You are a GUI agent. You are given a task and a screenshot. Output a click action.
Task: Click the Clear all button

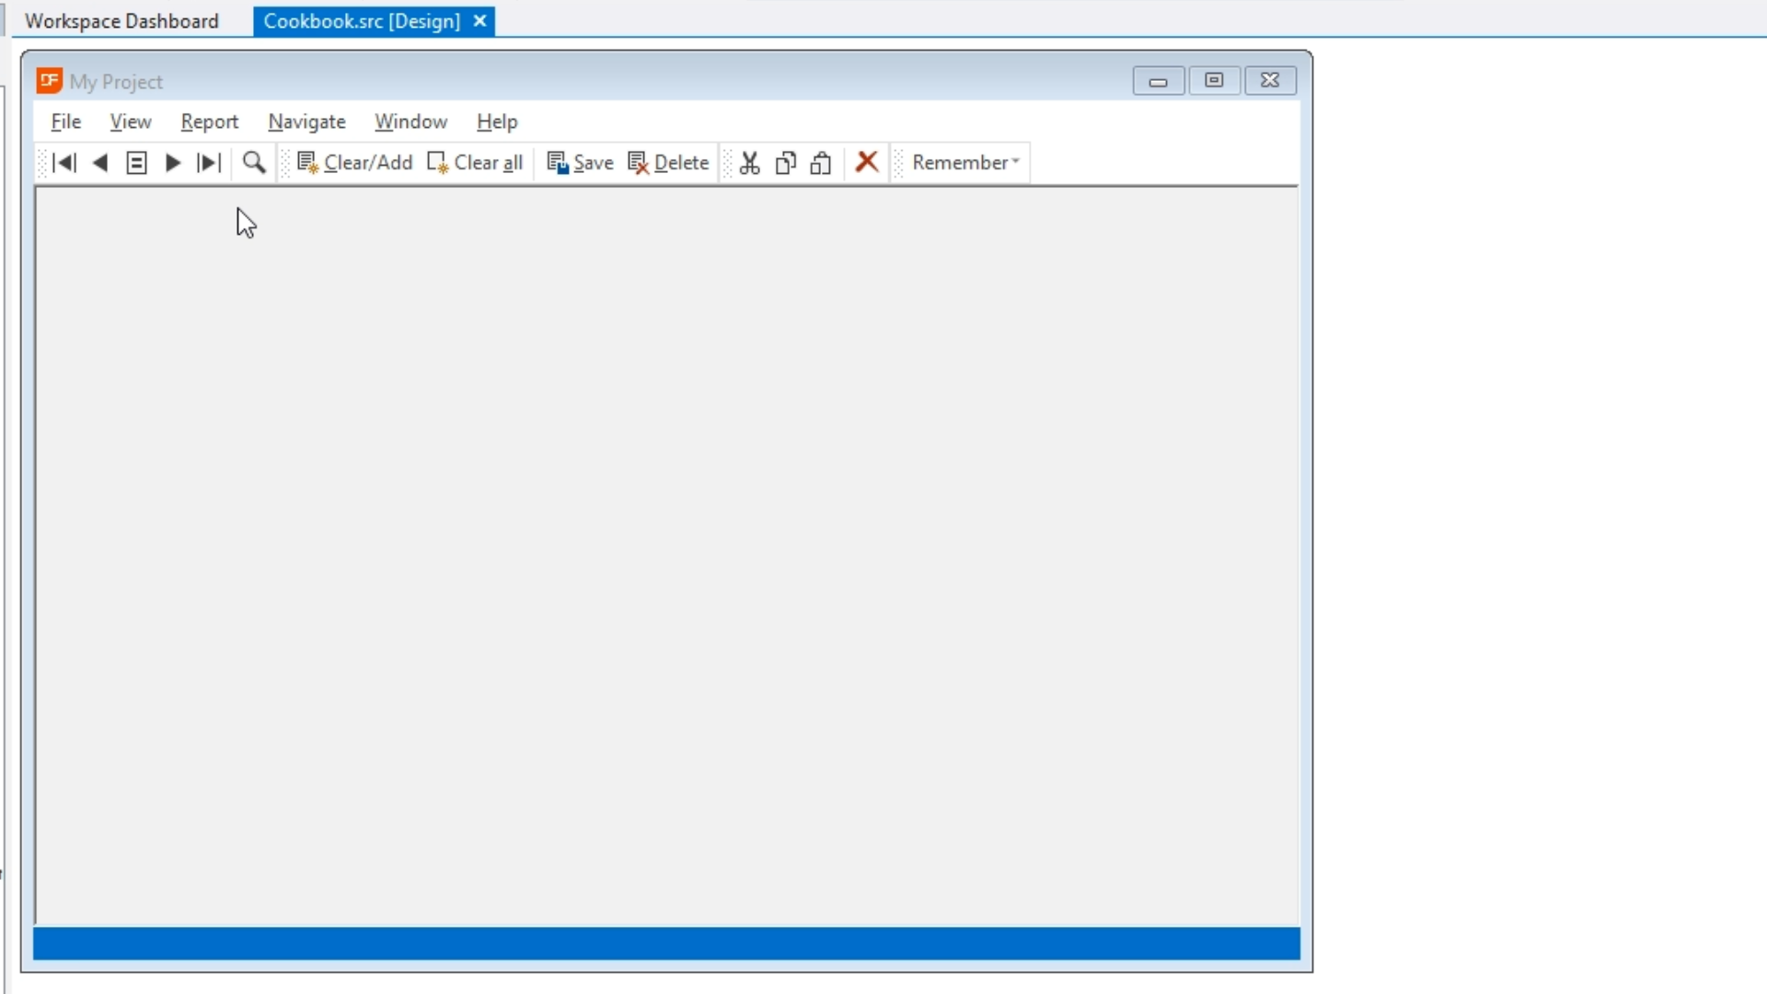(476, 163)
